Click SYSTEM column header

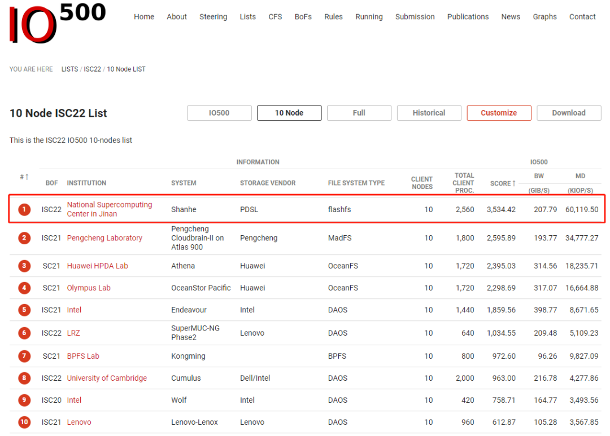(x=184, y=183)
